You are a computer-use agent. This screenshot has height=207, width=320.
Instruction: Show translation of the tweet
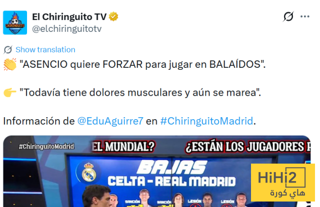point(45,50)
